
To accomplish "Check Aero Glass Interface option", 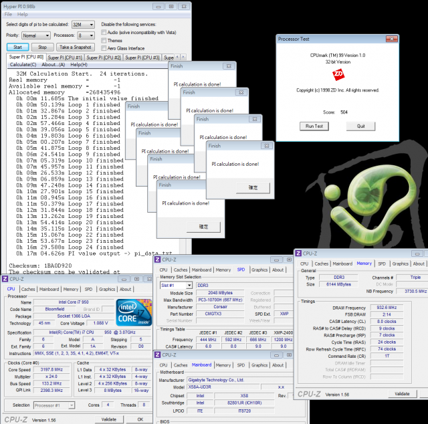I will (x=104, y=48).
